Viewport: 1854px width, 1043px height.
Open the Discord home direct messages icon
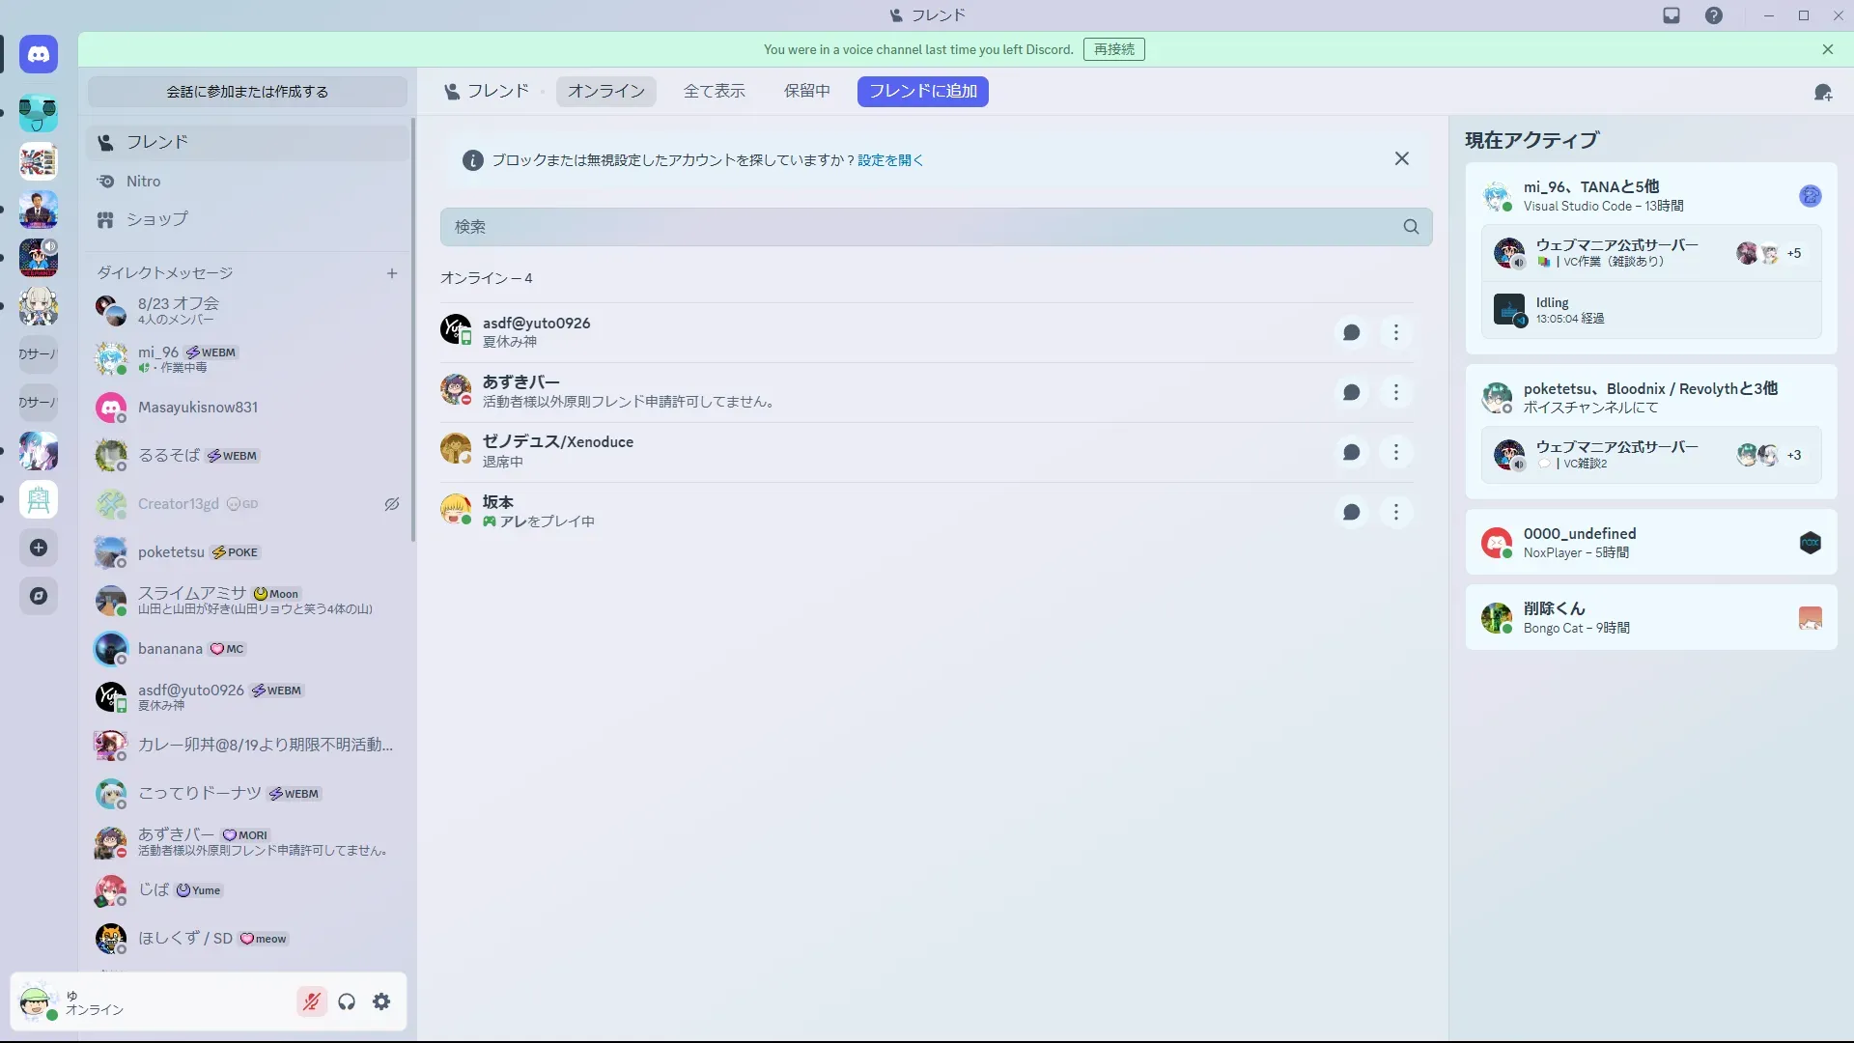[x=39, y=54]
